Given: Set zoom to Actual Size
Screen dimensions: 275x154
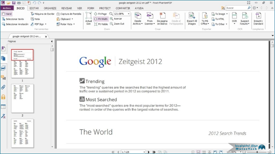Looking at the screenshot, I should point(89,19).
